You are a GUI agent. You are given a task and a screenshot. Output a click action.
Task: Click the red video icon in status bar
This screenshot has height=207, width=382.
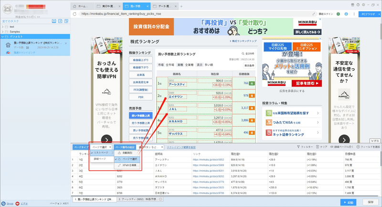18,204
